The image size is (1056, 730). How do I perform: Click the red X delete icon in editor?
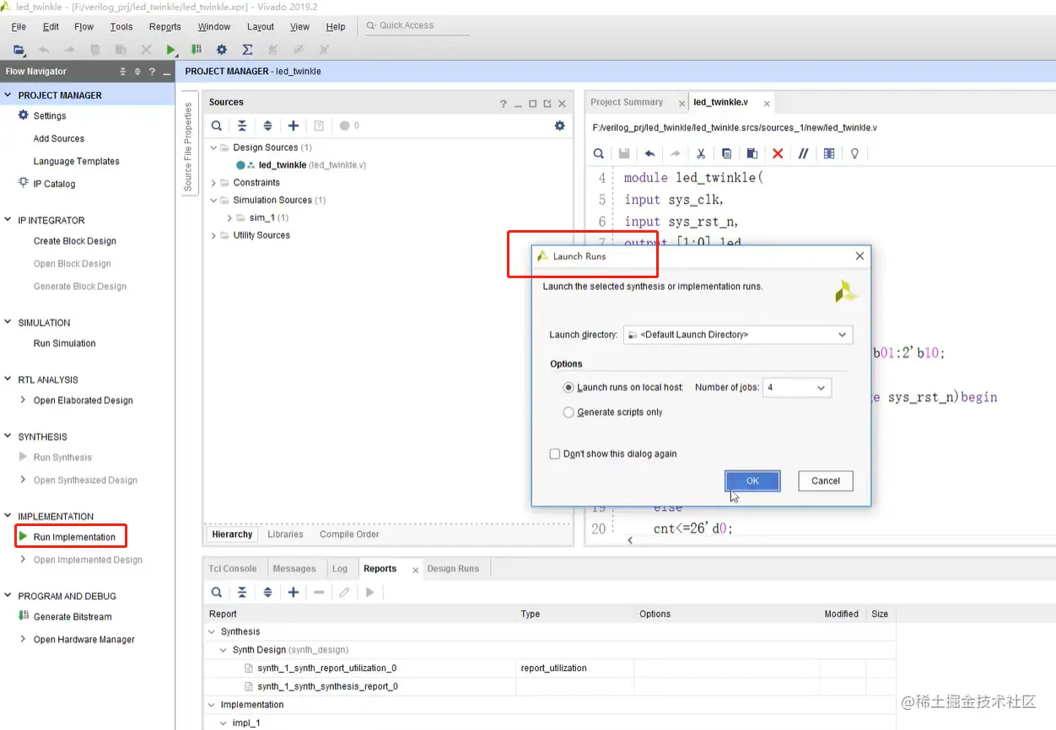(x=778, y=153)
